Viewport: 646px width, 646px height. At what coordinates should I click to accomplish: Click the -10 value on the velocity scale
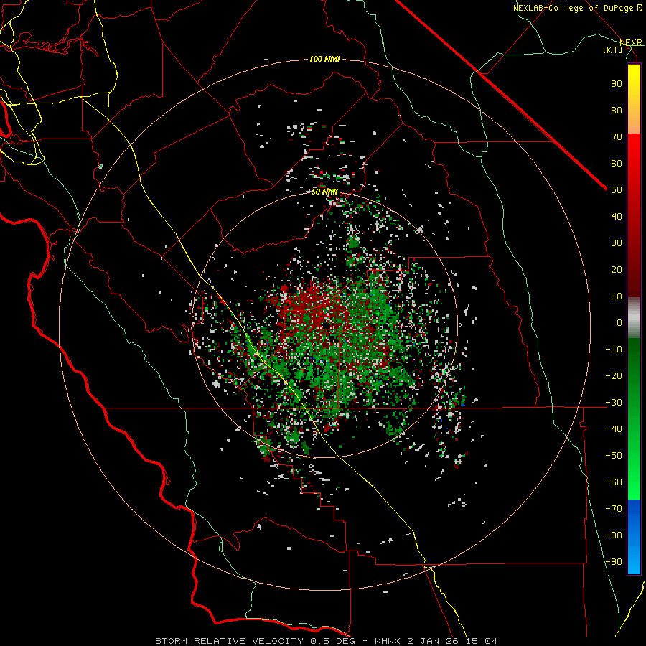coord(614,350)
